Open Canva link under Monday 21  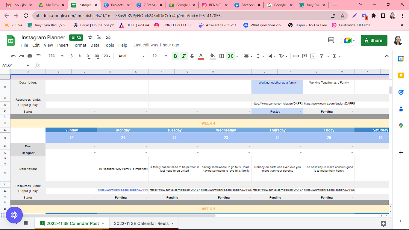click(123, 190)
